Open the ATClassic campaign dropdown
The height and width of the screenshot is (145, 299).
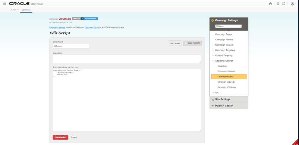[x=228, y=26]
